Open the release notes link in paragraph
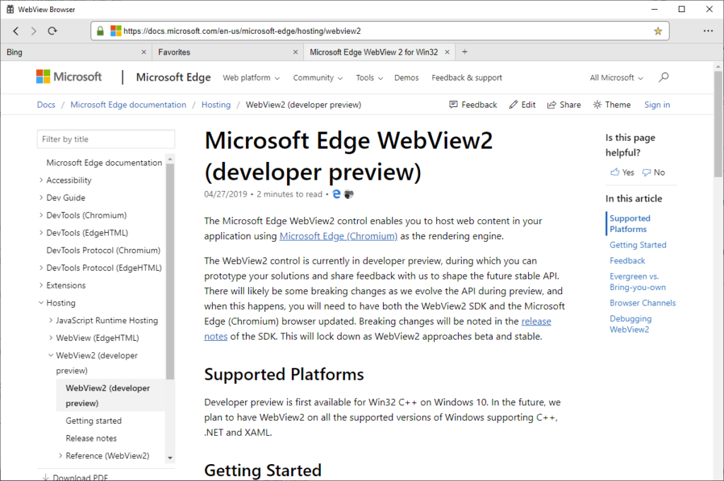Viewport: 724px width, 481px height. click(x=536, y=322)
